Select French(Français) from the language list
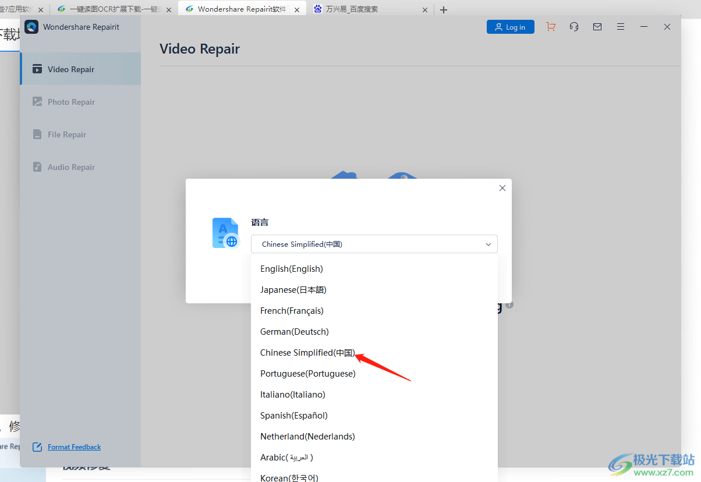Image resolution: width=701 pixels, height=482 pixels. 374,311
